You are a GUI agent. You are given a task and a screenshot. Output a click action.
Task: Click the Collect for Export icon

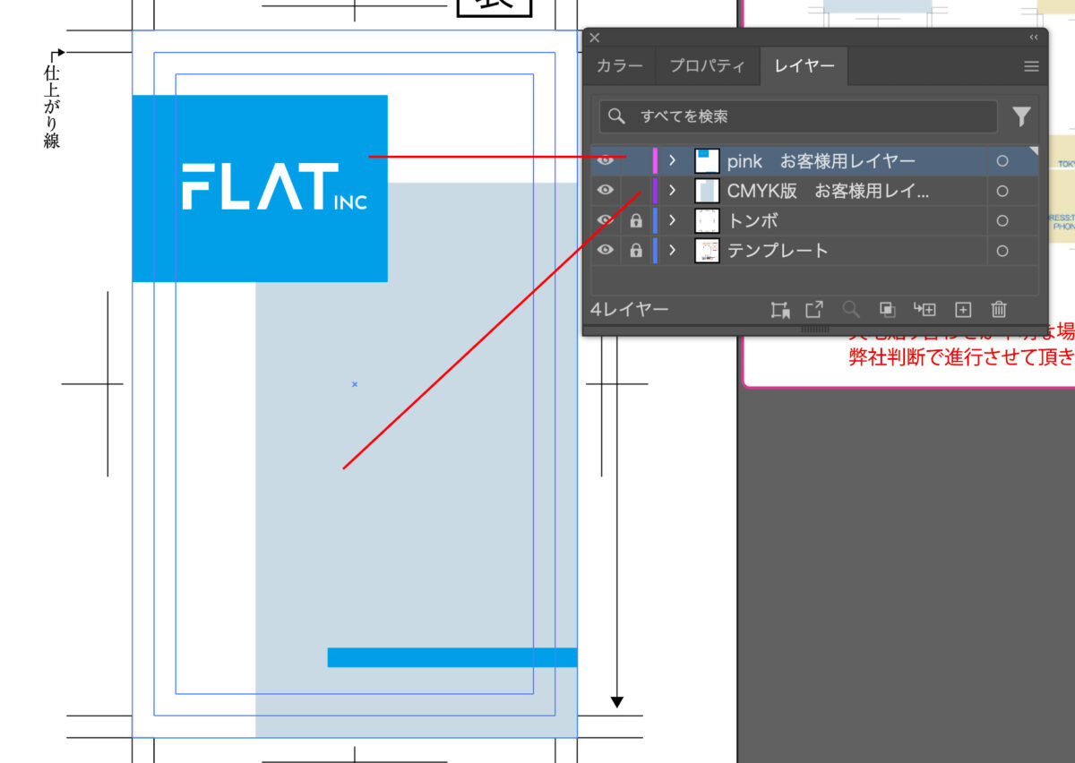tap(780, 310)
